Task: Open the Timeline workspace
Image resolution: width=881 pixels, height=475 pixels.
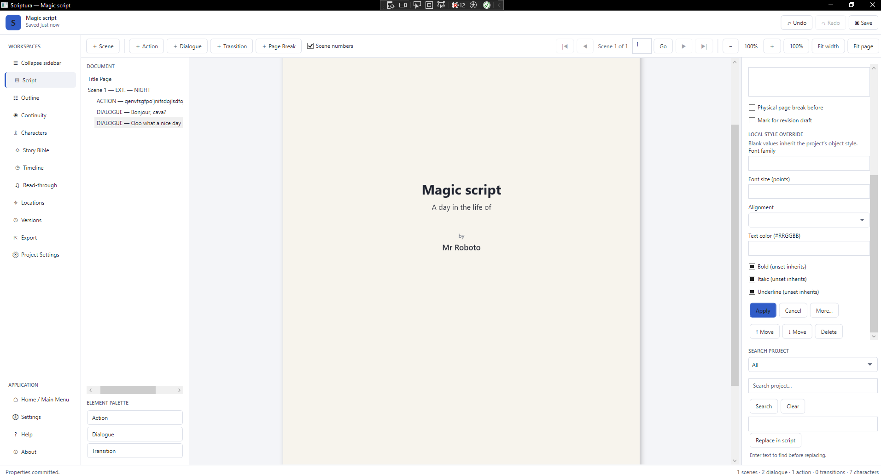Action: pyautogui.click(x=41, y=168)
